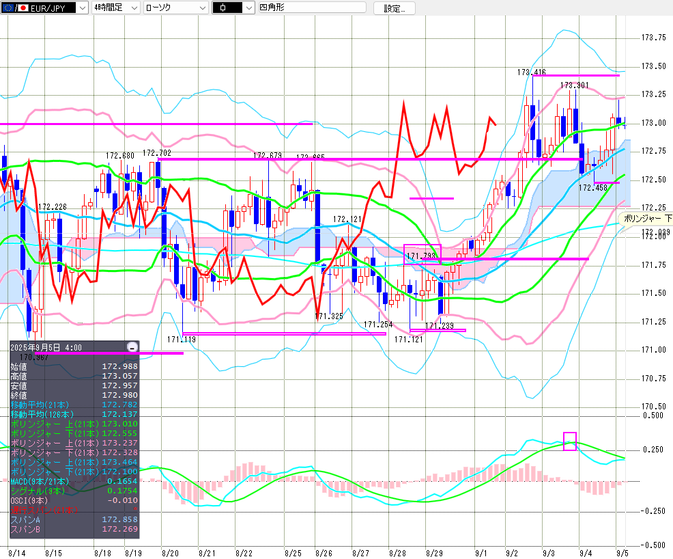Click the OSCI(9本) -0.010 row

click(x=74, y=500)
